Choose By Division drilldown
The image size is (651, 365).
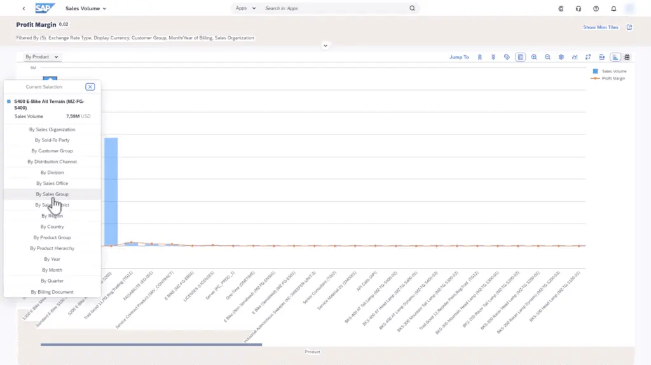click(52, 173)
